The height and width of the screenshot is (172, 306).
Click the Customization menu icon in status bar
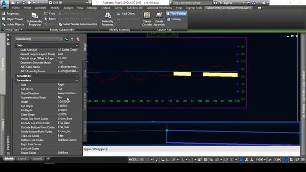click(303, 160)
